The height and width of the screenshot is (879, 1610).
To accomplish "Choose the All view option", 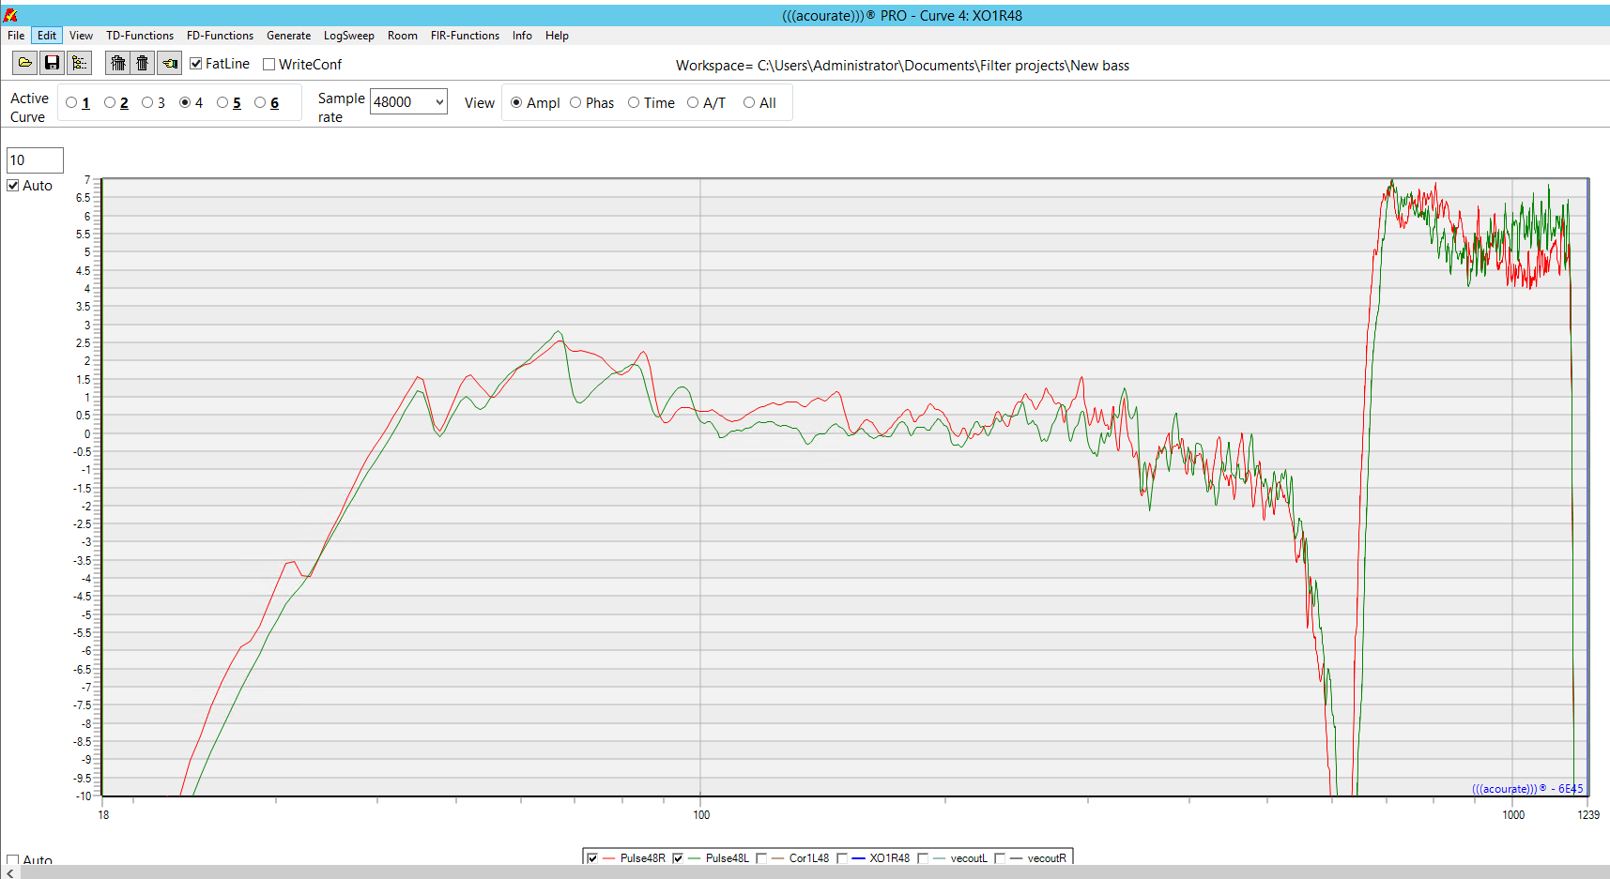I will (x=749, y=103).
